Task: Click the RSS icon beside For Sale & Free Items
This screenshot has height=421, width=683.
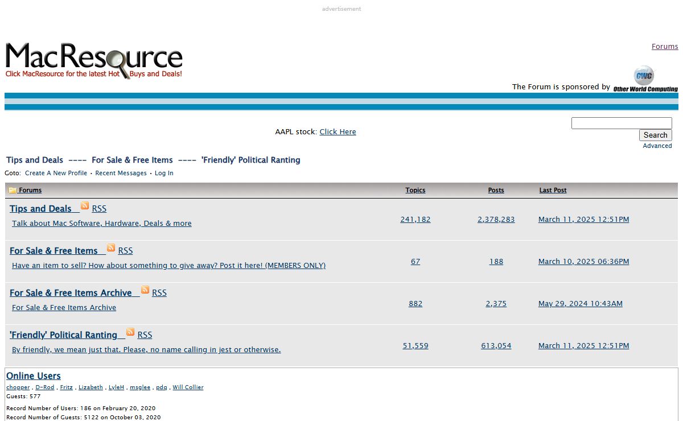Action: coord(111,248)
